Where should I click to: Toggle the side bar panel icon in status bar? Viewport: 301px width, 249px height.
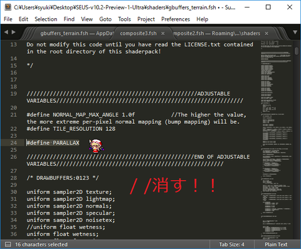click(8, 244)
